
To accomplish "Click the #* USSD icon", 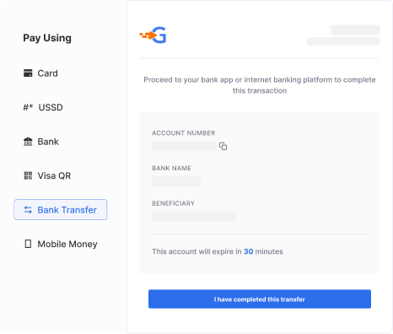I will [x=28, y=107].
